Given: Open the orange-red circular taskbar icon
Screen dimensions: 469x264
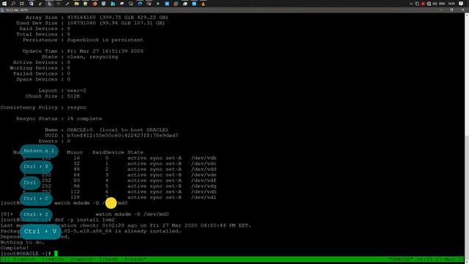Looking at the screenshot, I should click(x=95, y=4).
